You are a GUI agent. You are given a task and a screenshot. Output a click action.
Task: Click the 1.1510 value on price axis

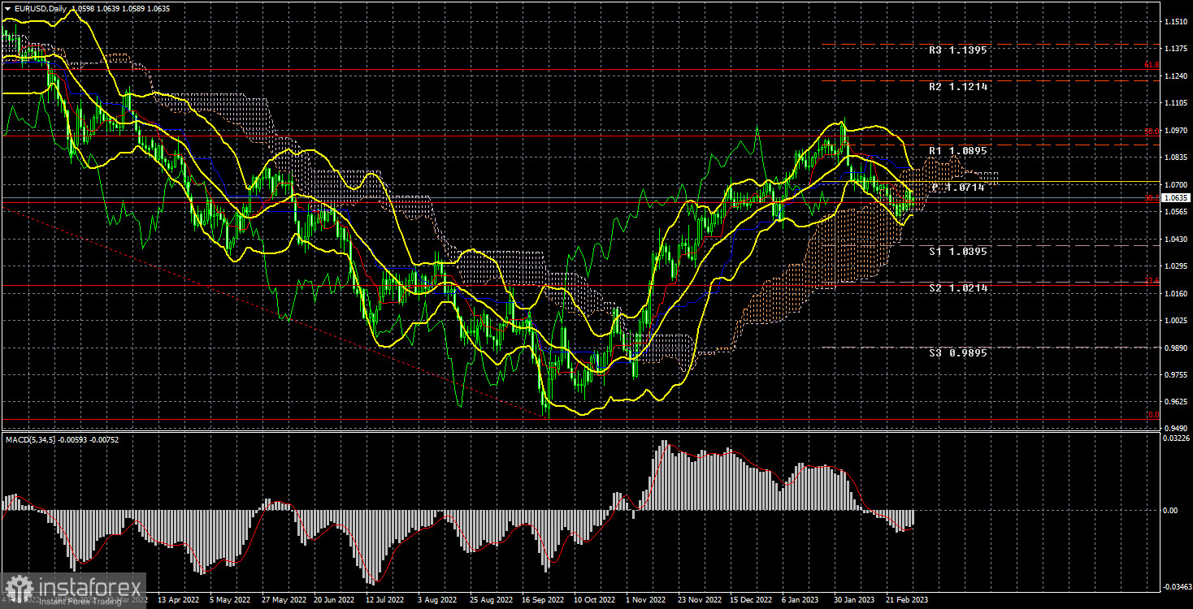[x=1175, y=21]
